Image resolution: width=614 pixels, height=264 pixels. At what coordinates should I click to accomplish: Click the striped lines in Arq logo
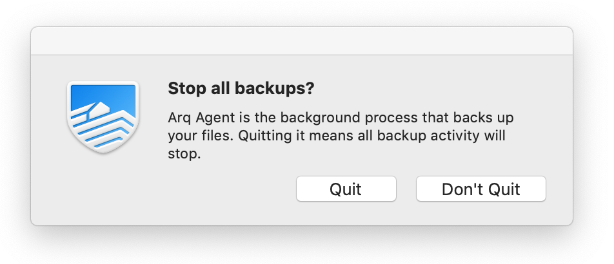104,129
